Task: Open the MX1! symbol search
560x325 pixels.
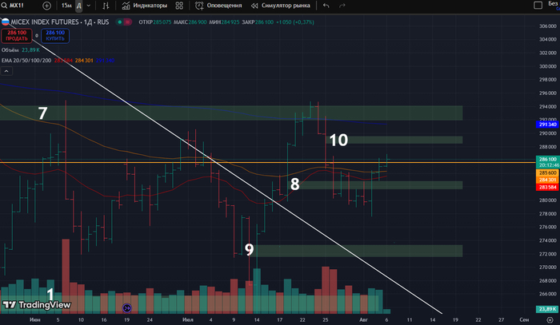Action: 16,5
